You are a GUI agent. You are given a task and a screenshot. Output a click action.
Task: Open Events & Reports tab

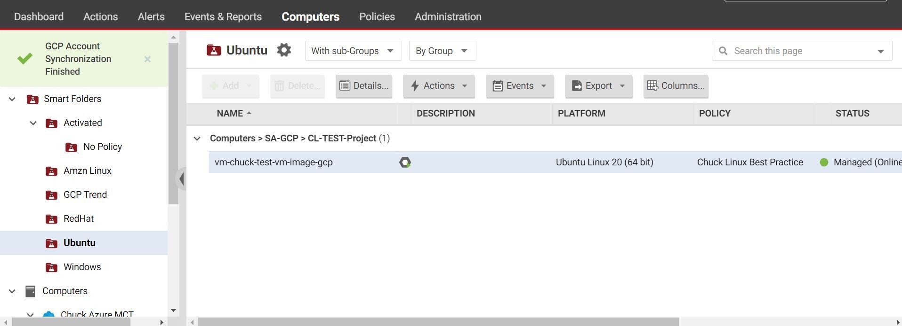point(223,16)
